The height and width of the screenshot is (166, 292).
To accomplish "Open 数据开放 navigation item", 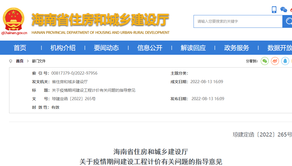I will pos(280,48).
